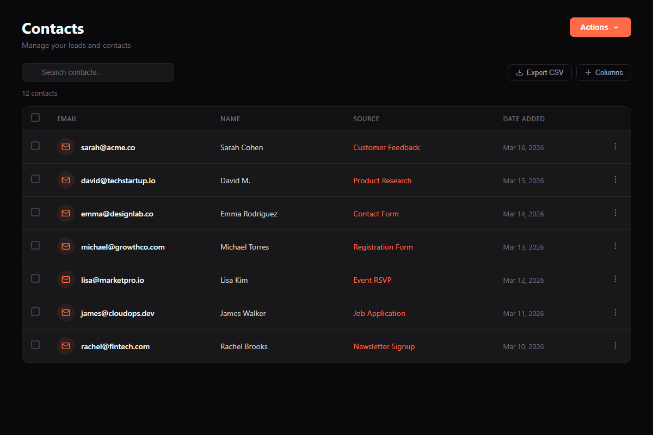Screen dimensions: 653x435
Task: Click the DATE ADDED column header
Action: [x=523, y=119]
